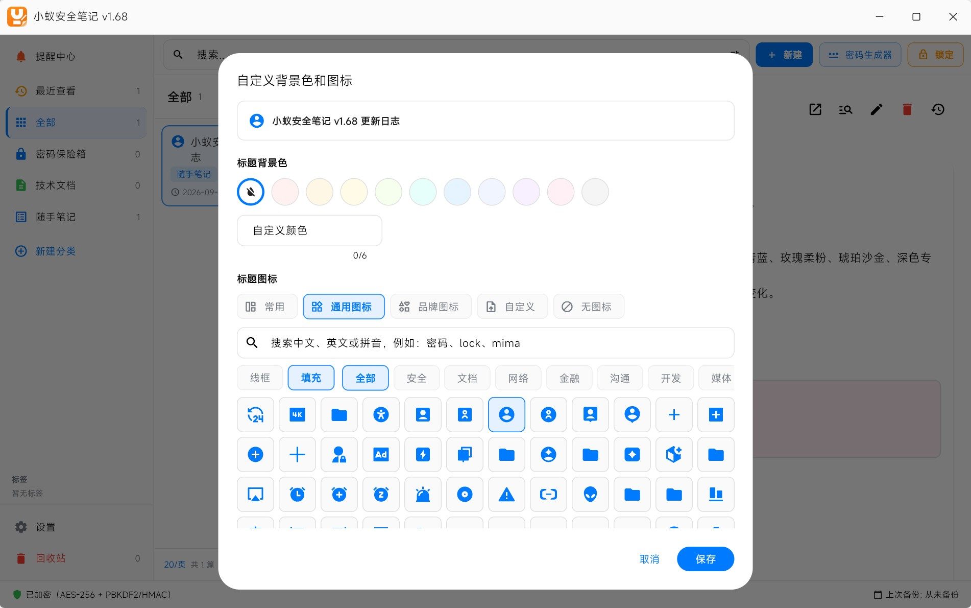Open the 自定义 icon tab
The height and width of the screenshot is (608, 971).
coord(513,307)
